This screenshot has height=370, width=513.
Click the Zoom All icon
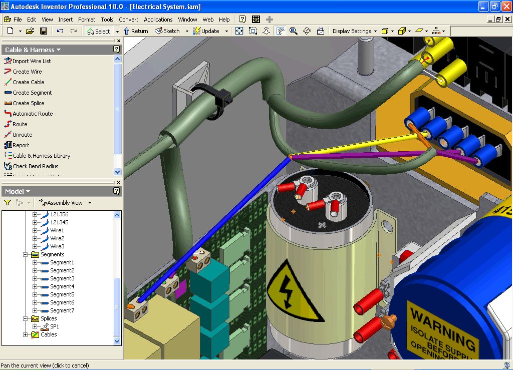coord(239,31)
